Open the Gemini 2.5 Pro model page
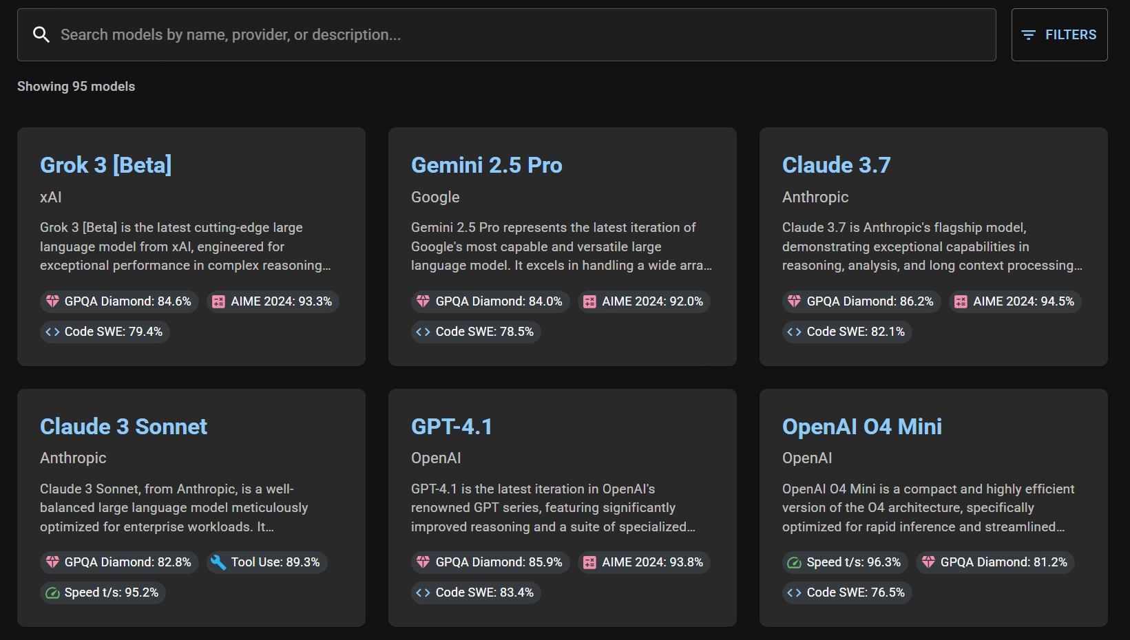Viewport: 1130px width, 640px height. 487,165
